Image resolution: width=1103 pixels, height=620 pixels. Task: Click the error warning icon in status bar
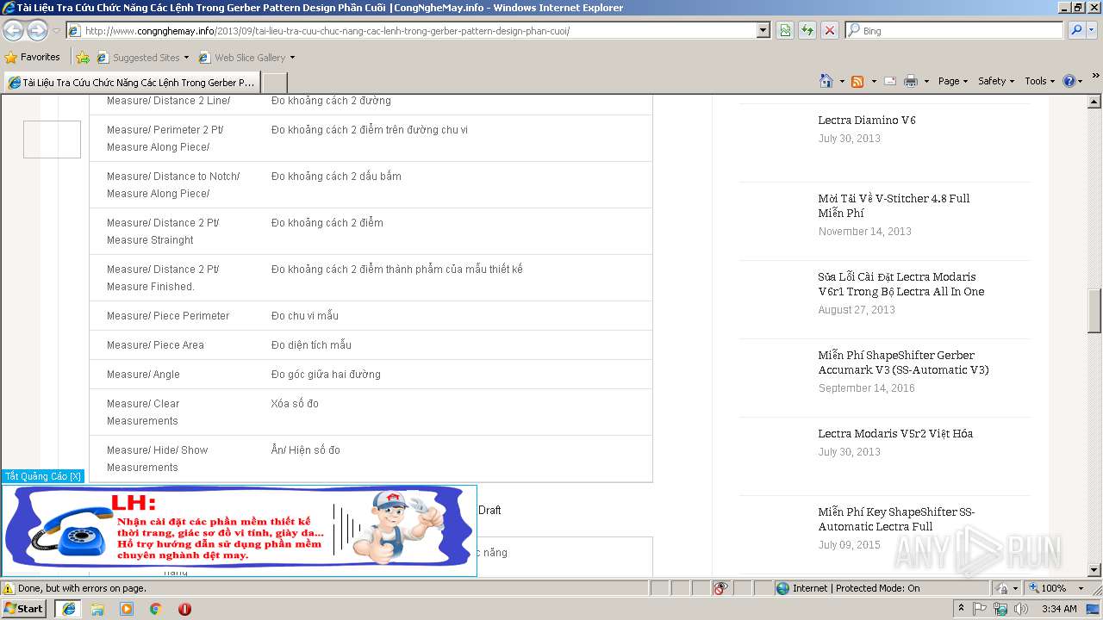tap(9, 588)
